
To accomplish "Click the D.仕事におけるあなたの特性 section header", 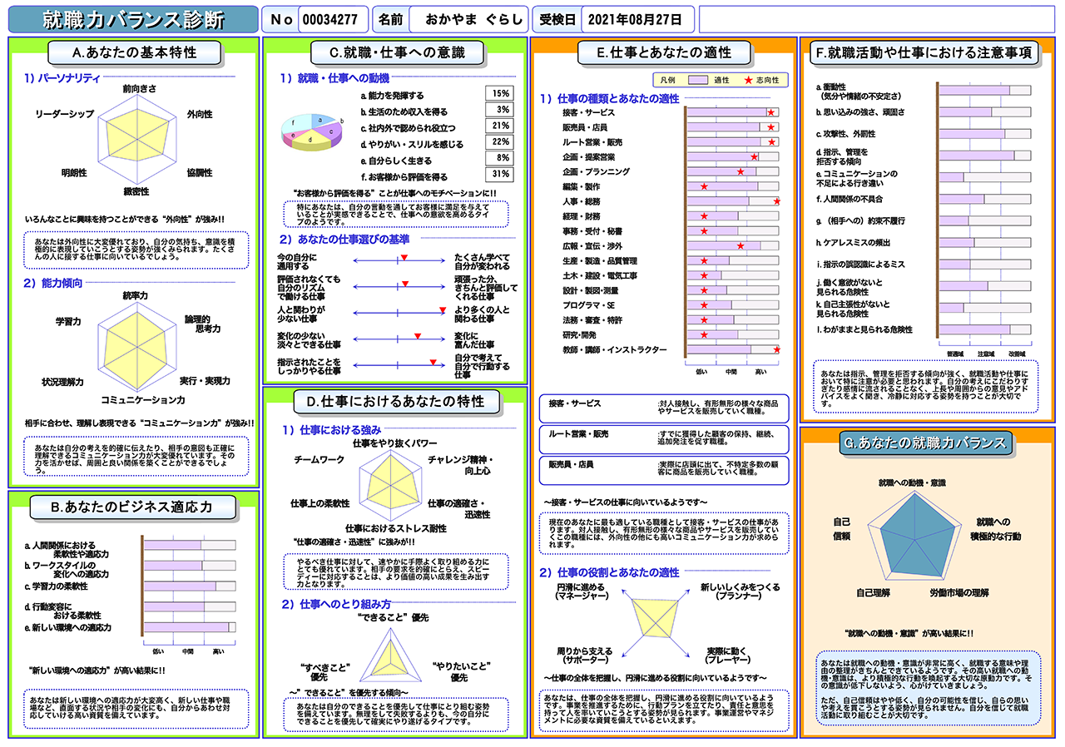I will tap(395, 402).
